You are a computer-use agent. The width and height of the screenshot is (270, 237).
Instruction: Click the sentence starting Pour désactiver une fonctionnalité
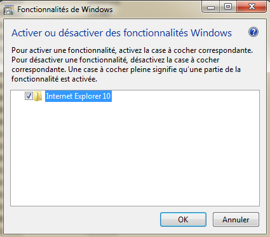click(116, 60)
